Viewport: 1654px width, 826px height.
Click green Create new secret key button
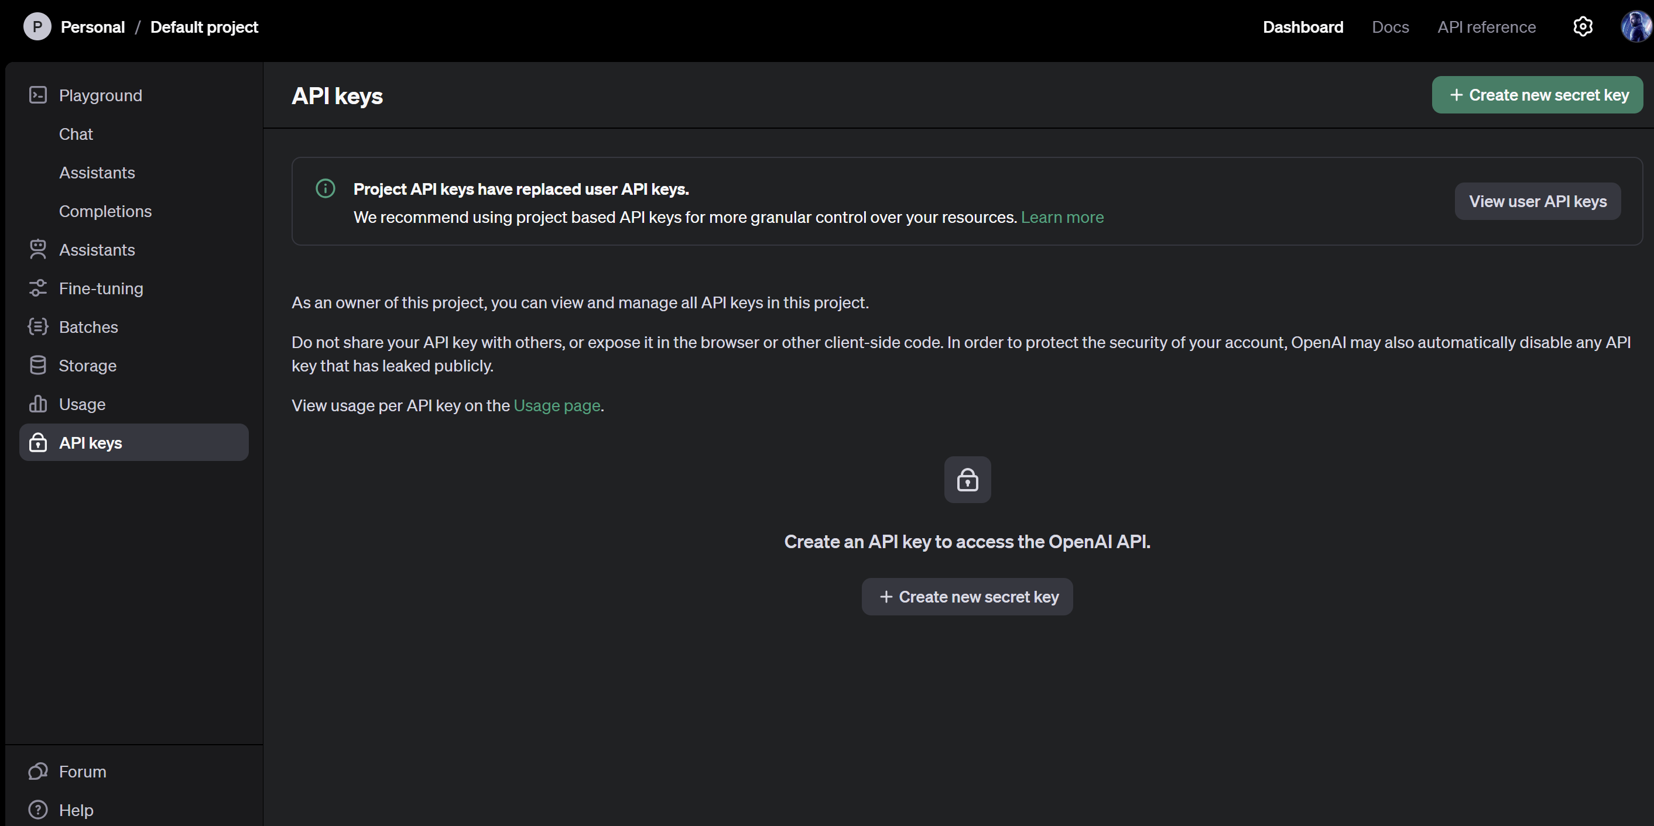tap(1537, 95)
